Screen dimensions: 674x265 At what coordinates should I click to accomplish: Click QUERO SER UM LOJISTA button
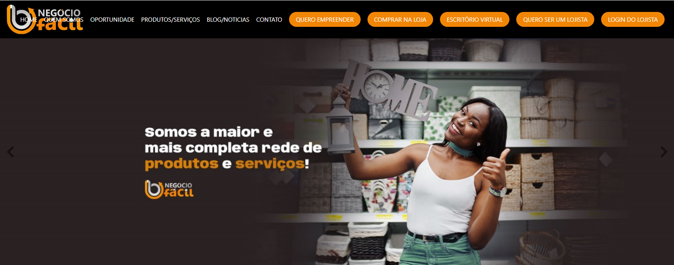[x=555, y=20]
